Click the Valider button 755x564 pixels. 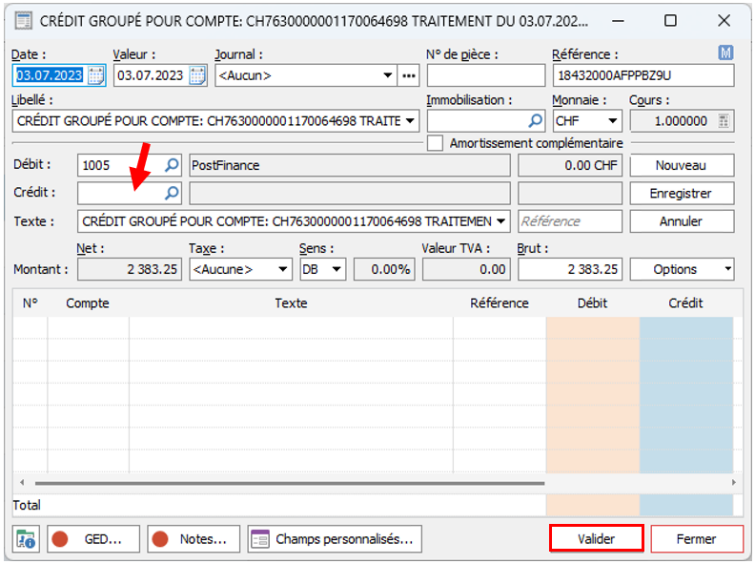point(597,538)
